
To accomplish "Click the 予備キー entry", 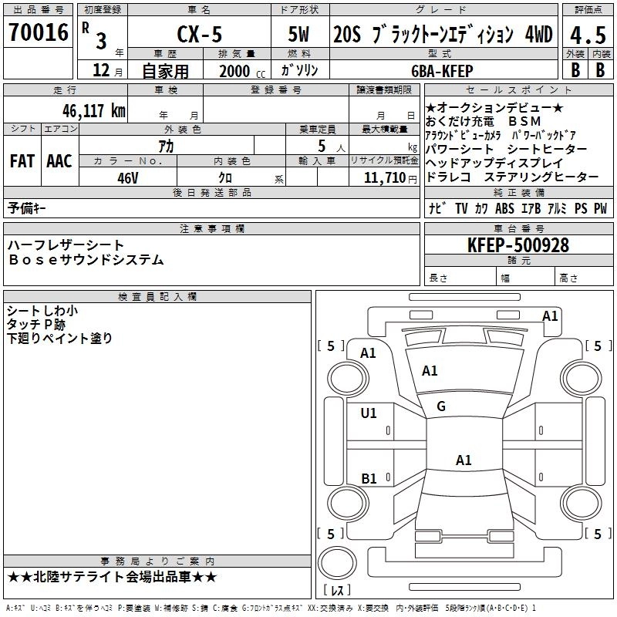I will [26, 208].
